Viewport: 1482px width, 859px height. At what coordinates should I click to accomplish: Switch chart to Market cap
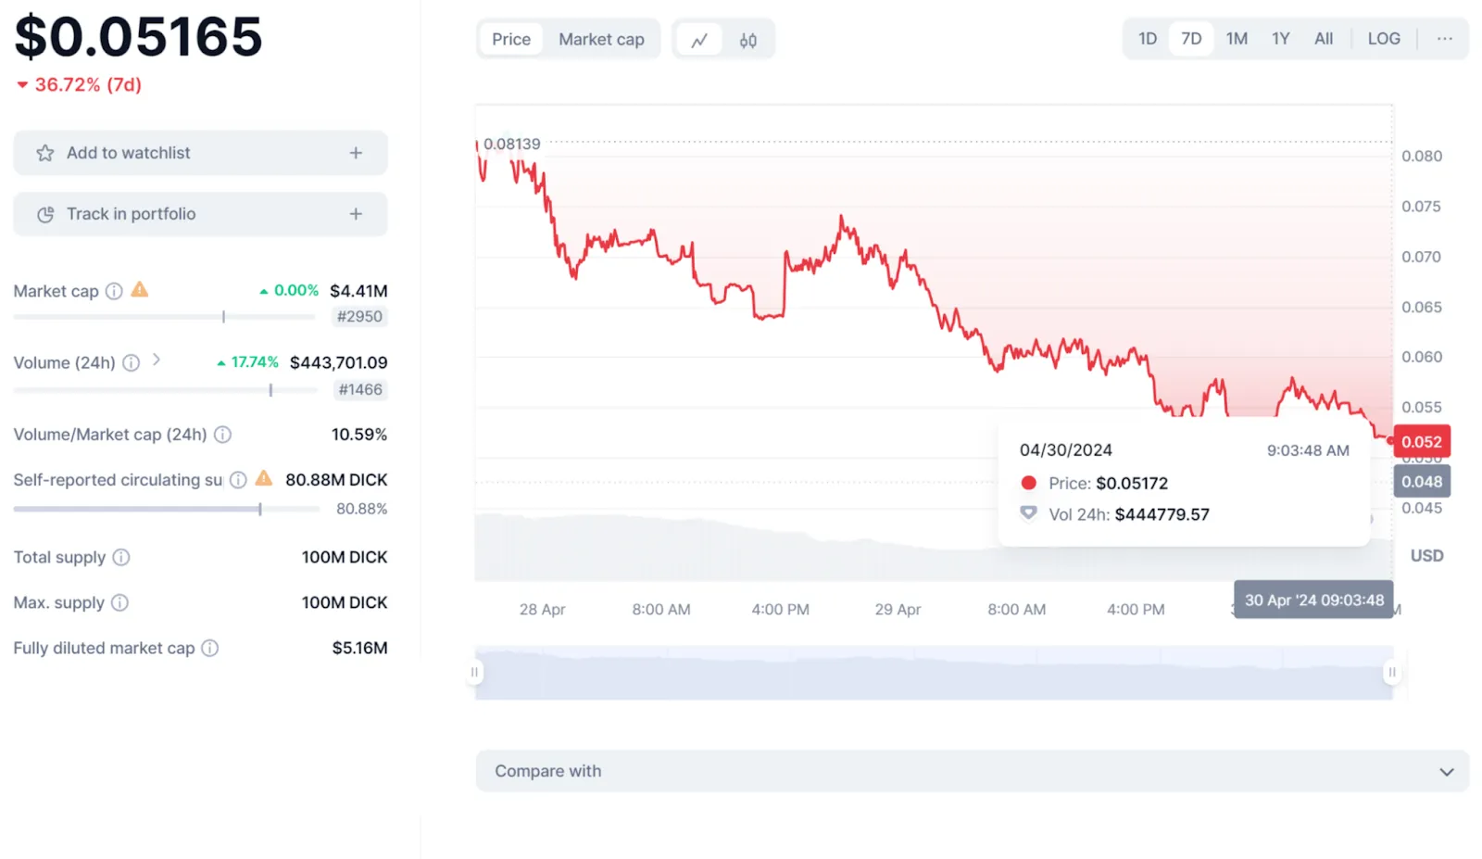pyautogui.click(x=601, y=39)
